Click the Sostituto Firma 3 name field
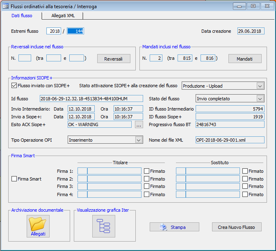This screenshot has height=251, width=276. pos(212,186)
